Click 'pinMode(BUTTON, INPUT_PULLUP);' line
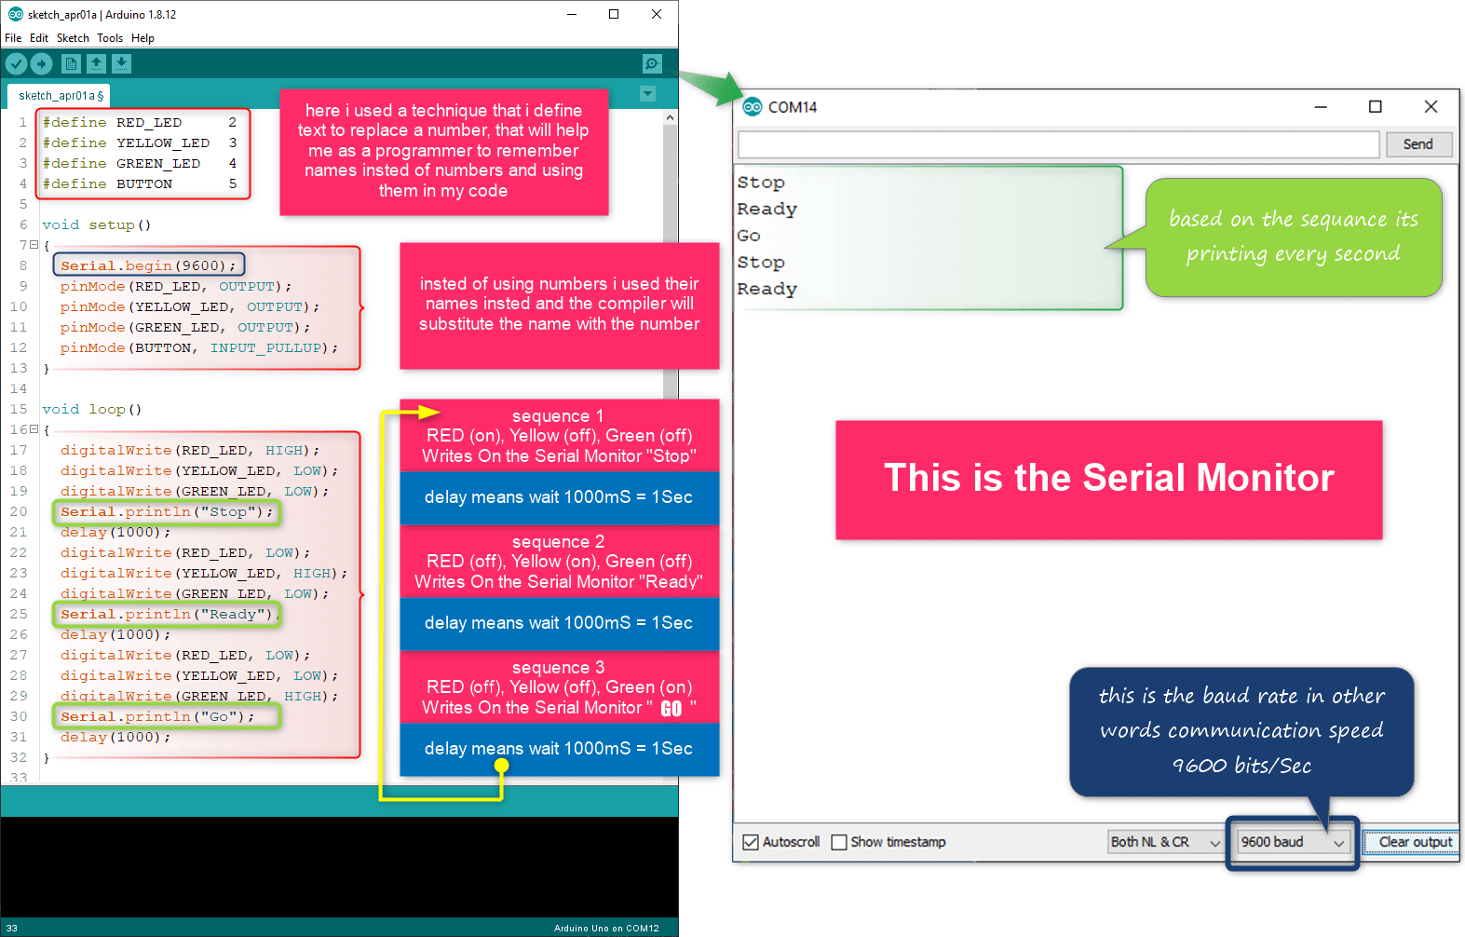The height and width of the screenshot is (937, 1465). [199, 347]
